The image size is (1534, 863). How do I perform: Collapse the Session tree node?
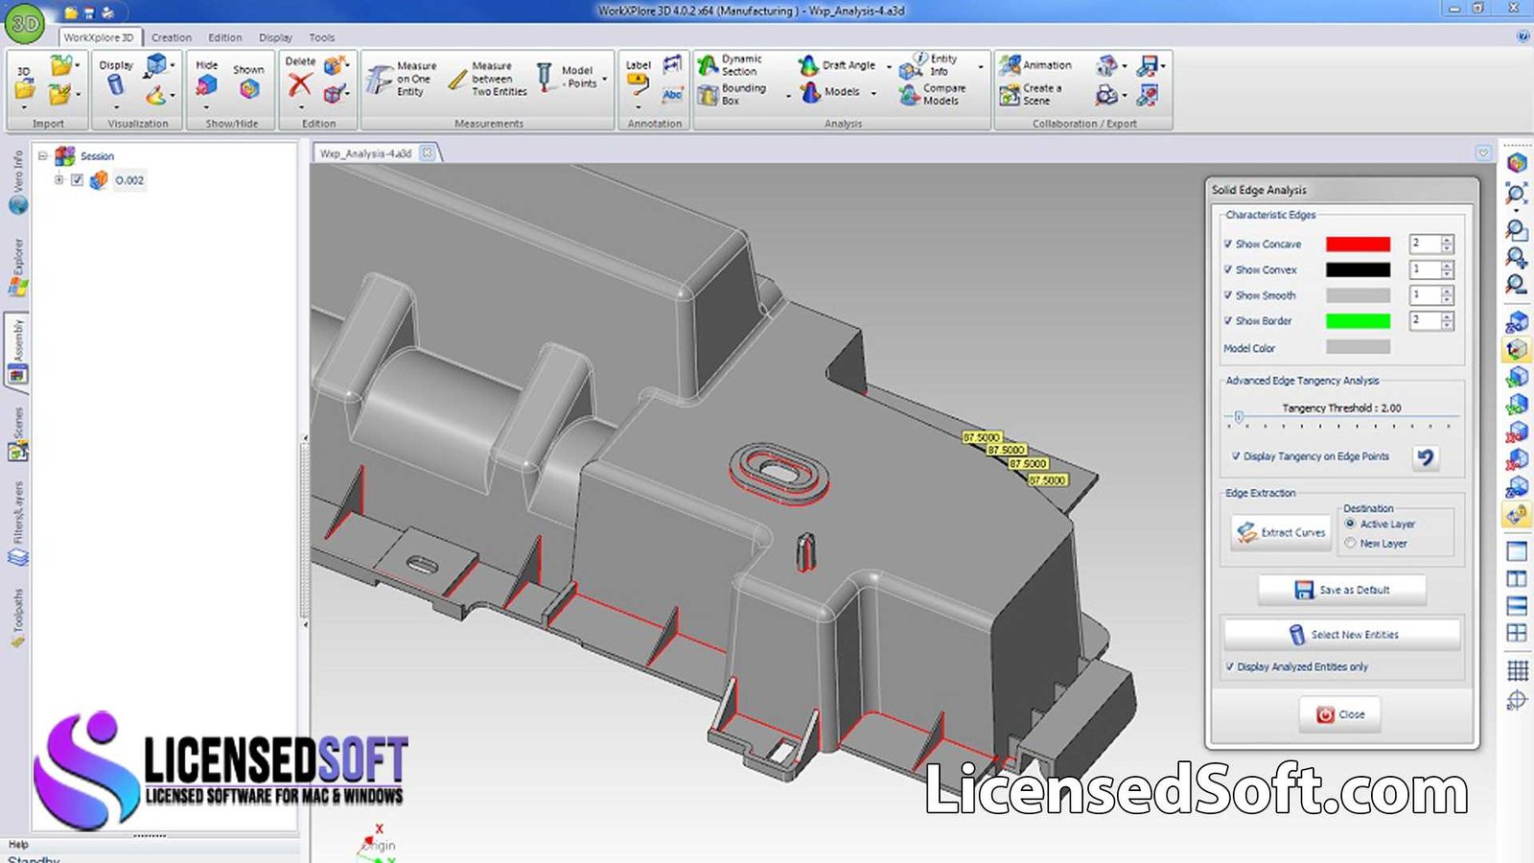coord(42,155)
